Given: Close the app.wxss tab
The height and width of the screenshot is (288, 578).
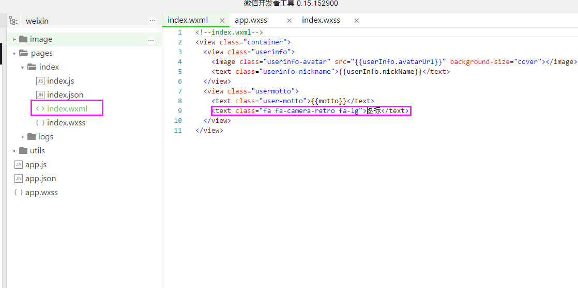Looking at the screenshot, I should 290,21.
